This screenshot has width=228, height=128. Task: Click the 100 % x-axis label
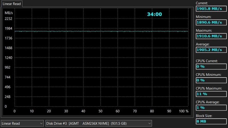pos(184,111)
